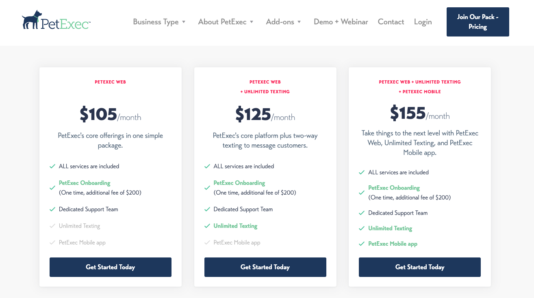
Task: Click the PetExec Onboarding checkmark in $105 plan
Action: [52, 187]
